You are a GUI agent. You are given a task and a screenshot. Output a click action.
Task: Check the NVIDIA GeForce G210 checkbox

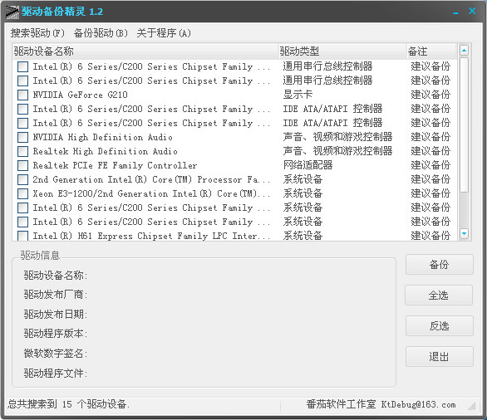pos(22,95)
